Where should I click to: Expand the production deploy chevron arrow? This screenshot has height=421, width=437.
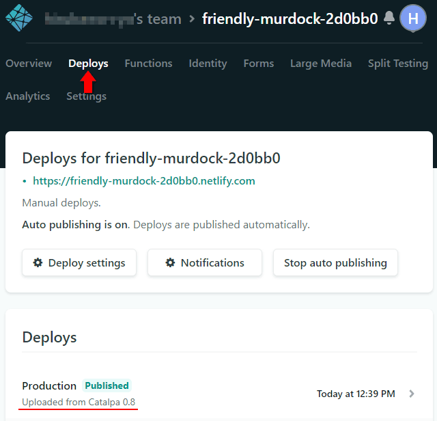click(411, 394)
